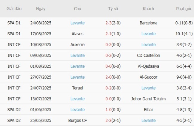The height and width of the screenshot is (126, 194).
Task: Click the Tỷ số column header
Action: pos(113,9)
